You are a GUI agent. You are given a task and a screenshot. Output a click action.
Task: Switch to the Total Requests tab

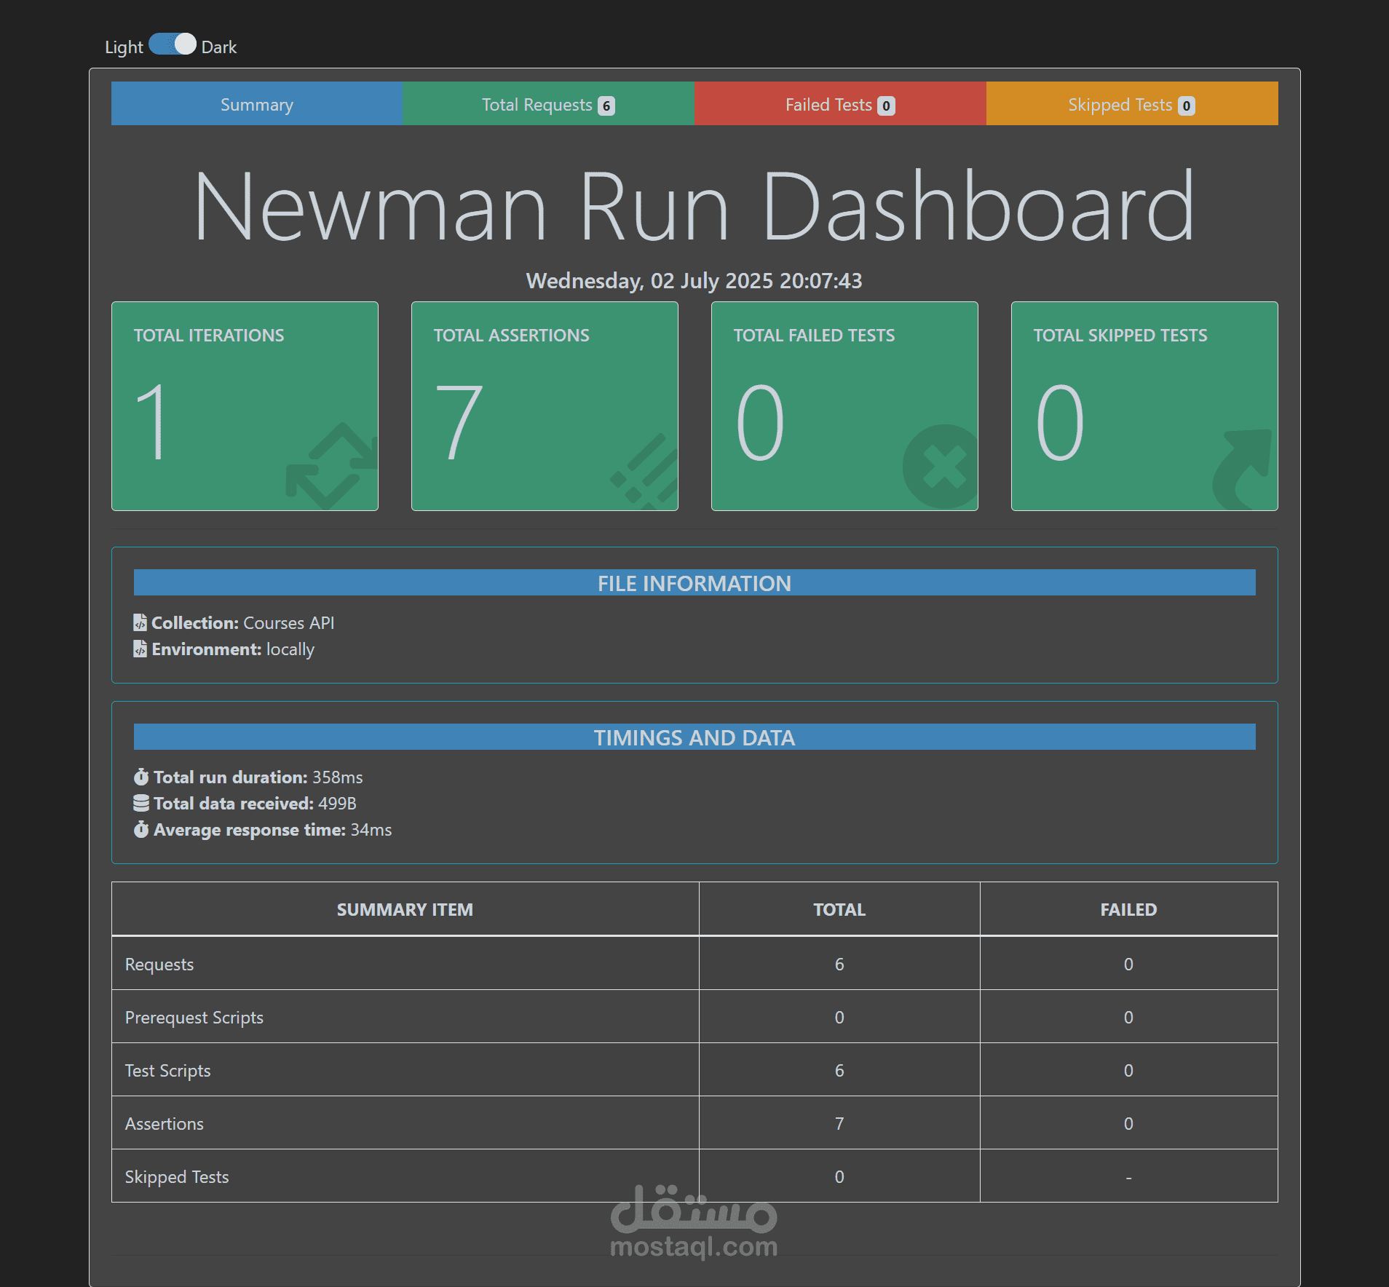point(548,104)
